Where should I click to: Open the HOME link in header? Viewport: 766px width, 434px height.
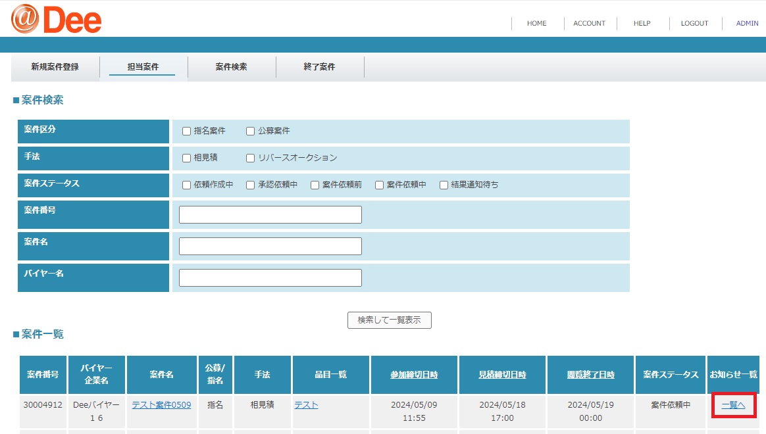(x=536, y=24)
